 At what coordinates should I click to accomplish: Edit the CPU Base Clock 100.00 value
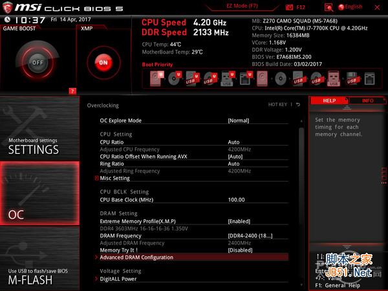(236, 200)
